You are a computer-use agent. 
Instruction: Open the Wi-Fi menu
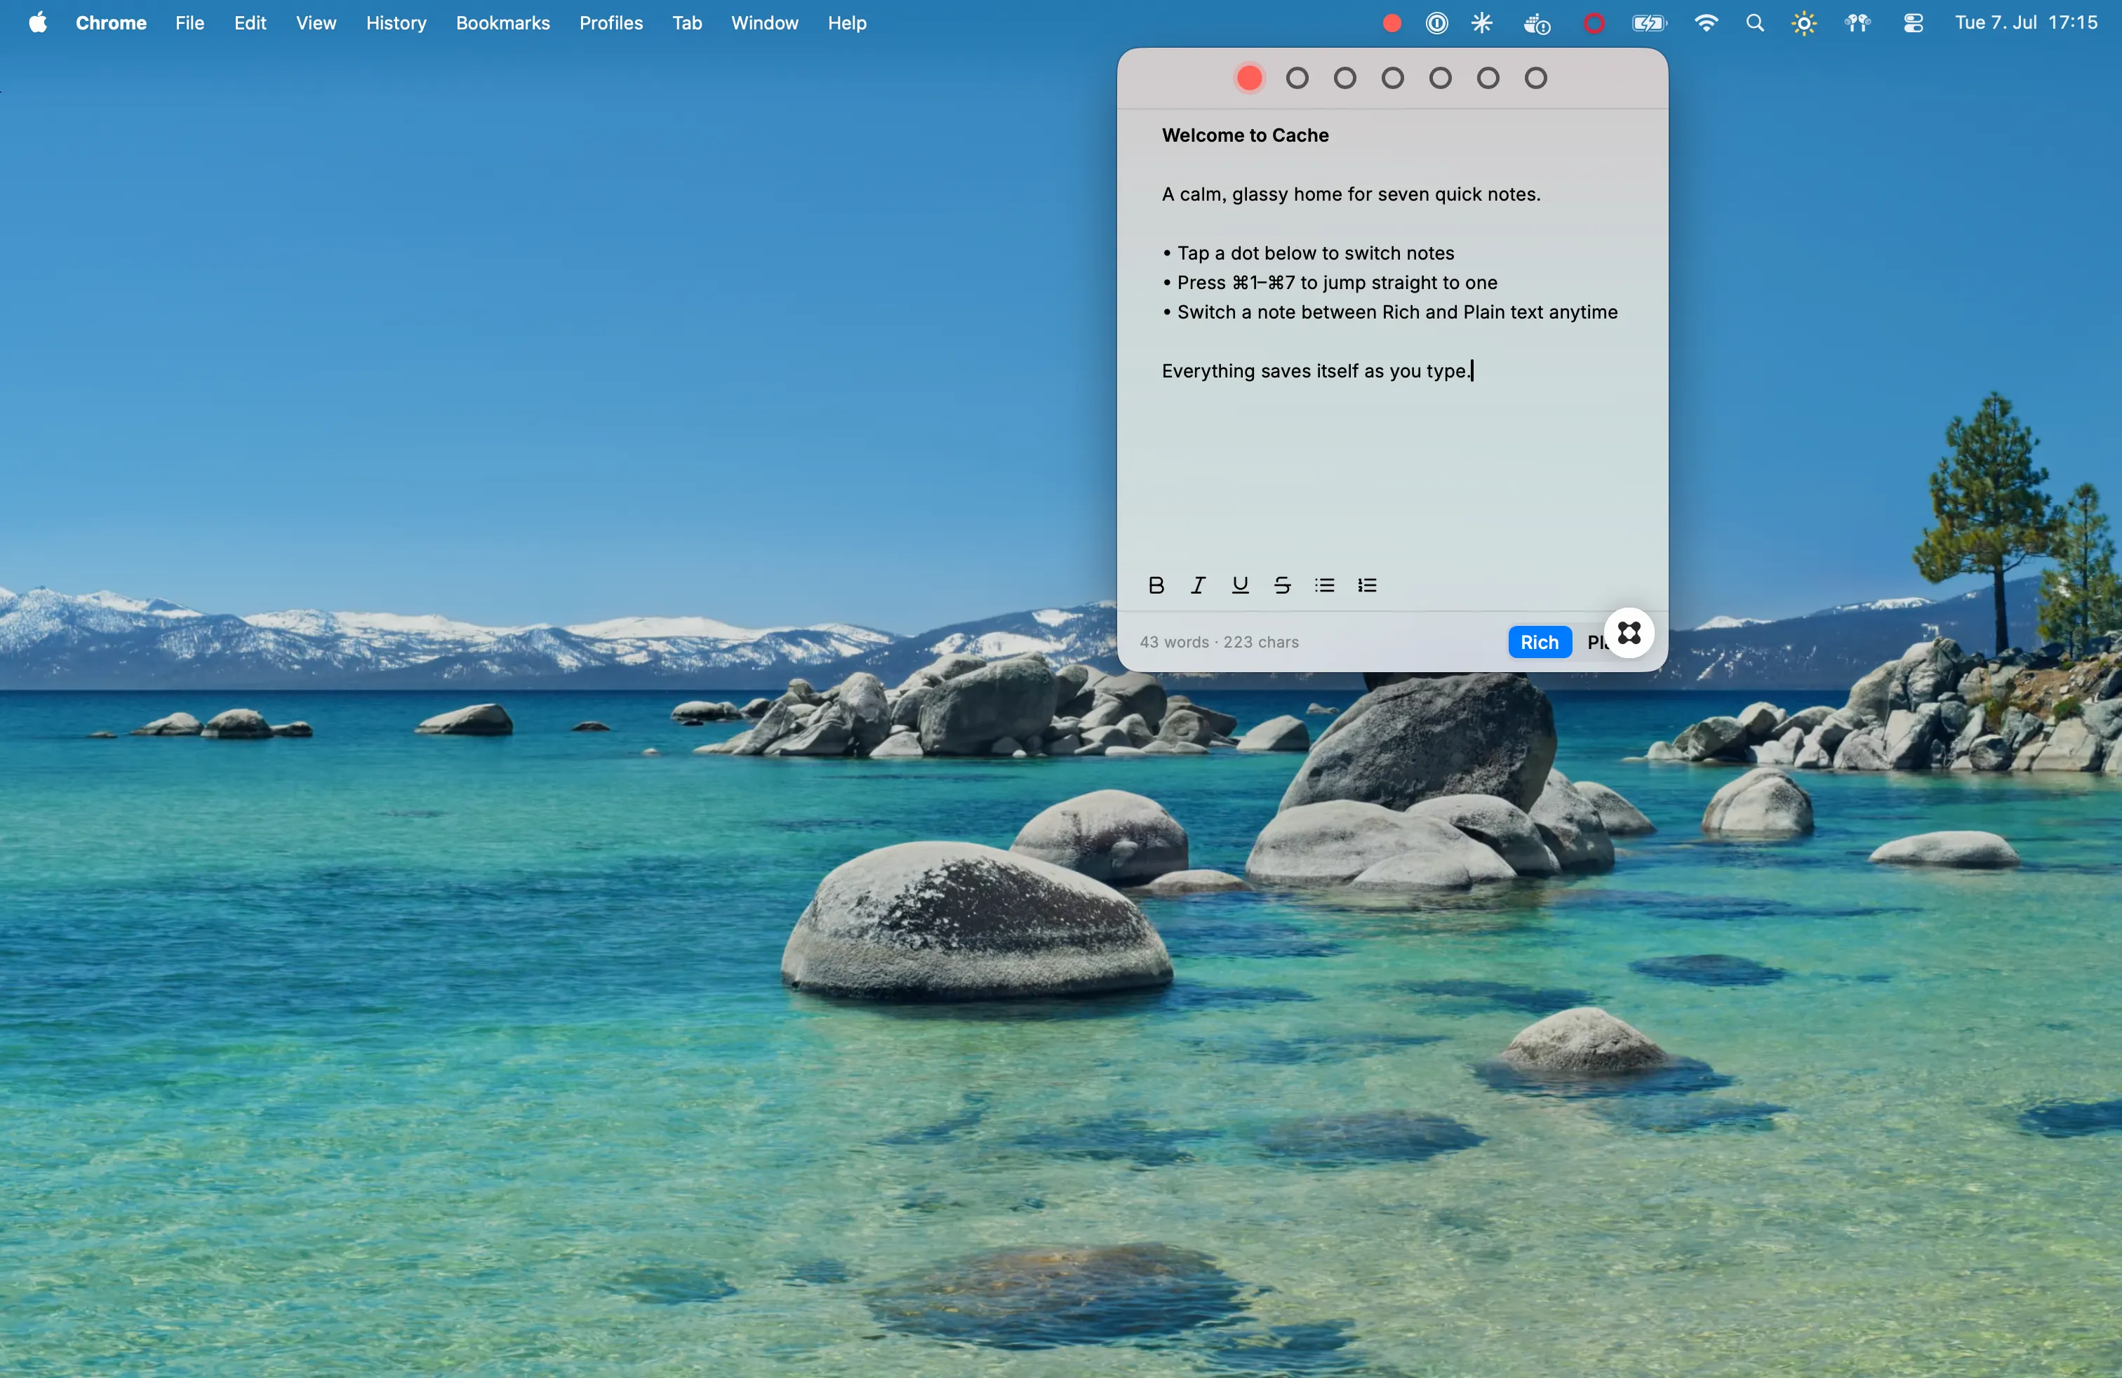[1706, 23]
